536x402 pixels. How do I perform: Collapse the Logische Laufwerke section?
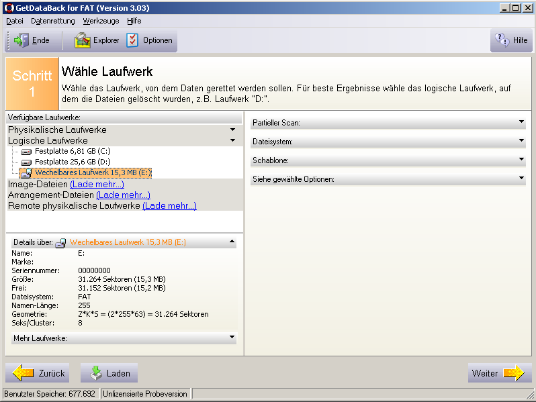(233, 140)
